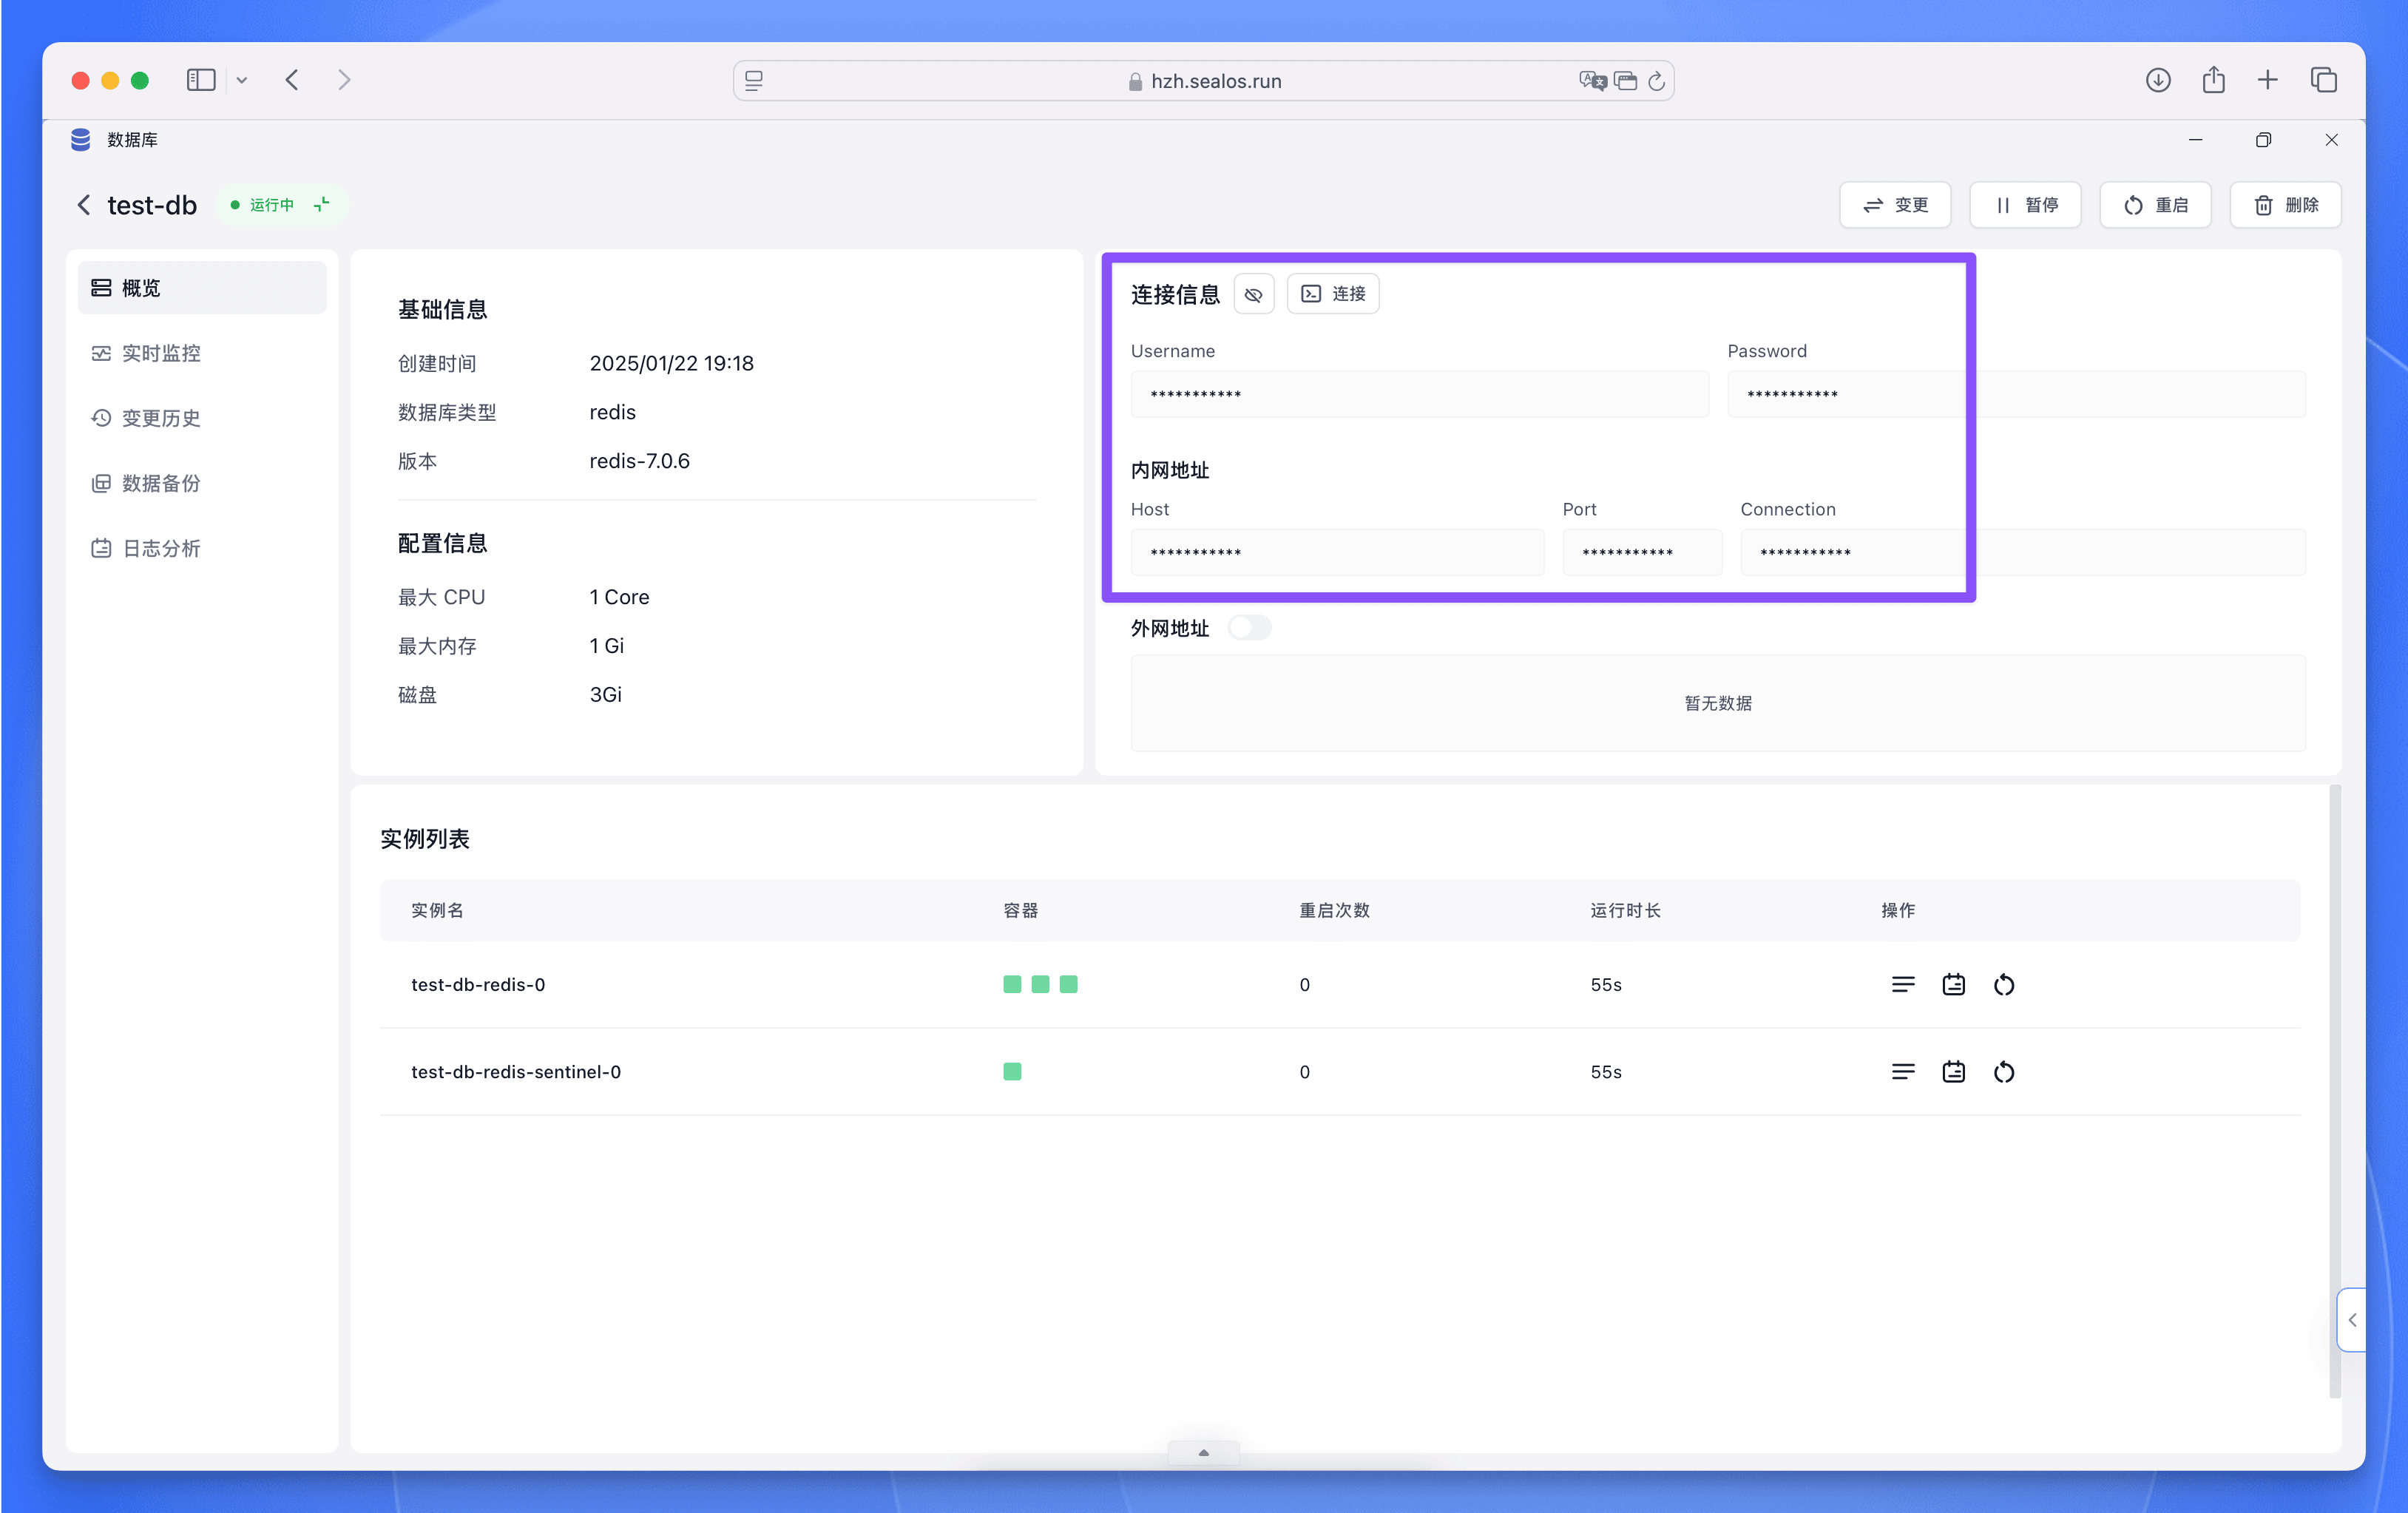This screenshot has width=2408, height=1513.
Task: Pause the database with 暂停
Action: [2025, 205]
